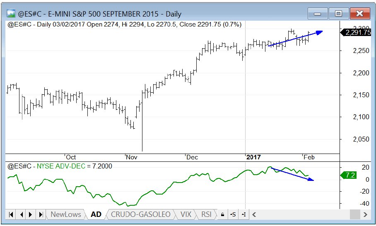The height and width of the screenshot is (226, 376).
Task: Open the RSI sheet tab
Action: point(206,214)
